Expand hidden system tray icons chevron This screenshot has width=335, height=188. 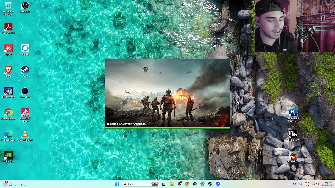[289, 184]
